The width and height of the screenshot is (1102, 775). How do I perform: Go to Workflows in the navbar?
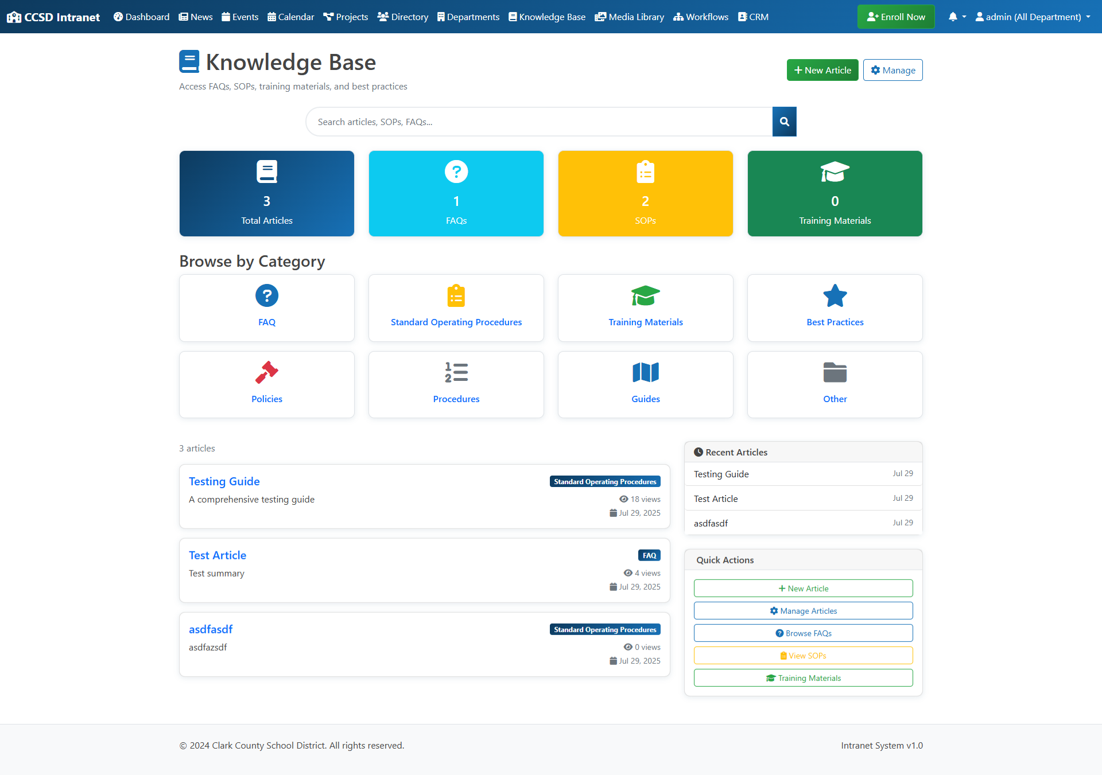[x=701, y=17]
